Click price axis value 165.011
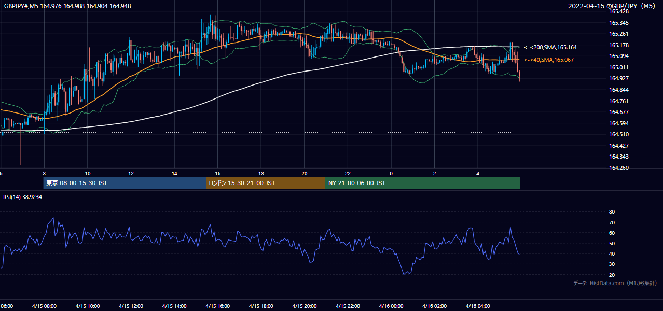Screen dimensions: 663x311 (x=619, y=67)
